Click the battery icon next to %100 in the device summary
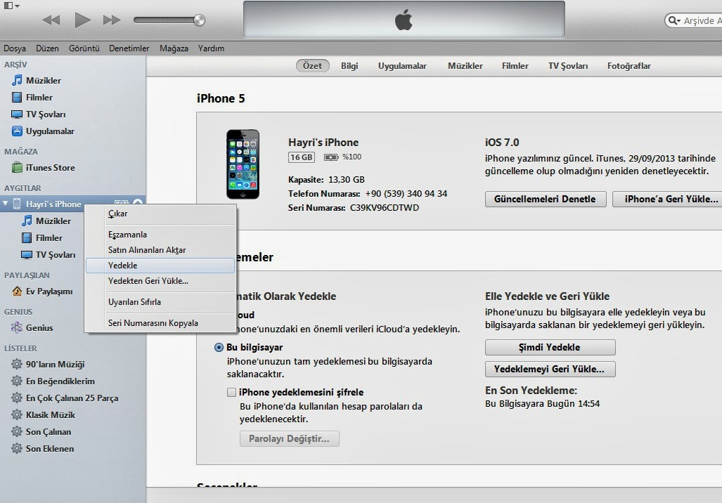 click(331, 157)
